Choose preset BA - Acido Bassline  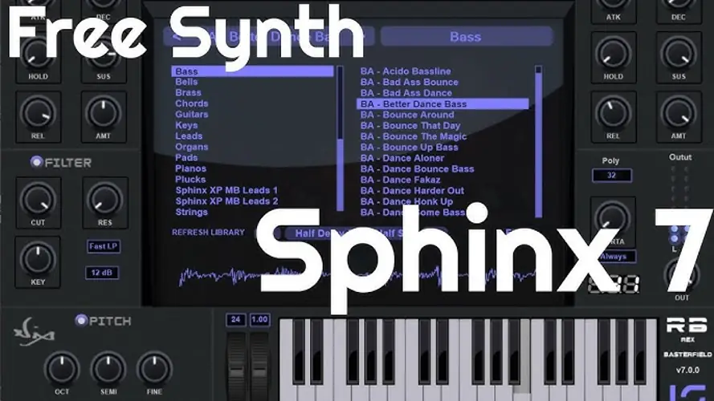tap(406, 71)
